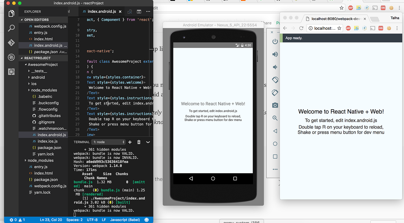The width and height of the screenshot is (404, 223).
Task: Open the Search panel in VS Code
Action: click(x=11, y=28)
